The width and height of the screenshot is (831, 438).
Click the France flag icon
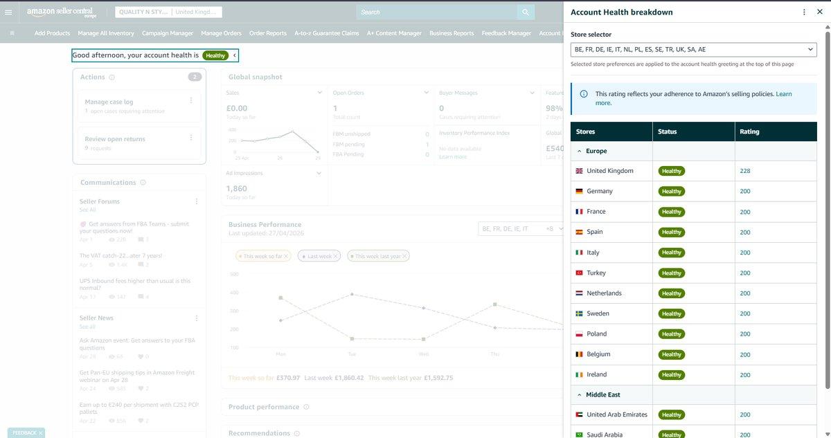(579, 212)
